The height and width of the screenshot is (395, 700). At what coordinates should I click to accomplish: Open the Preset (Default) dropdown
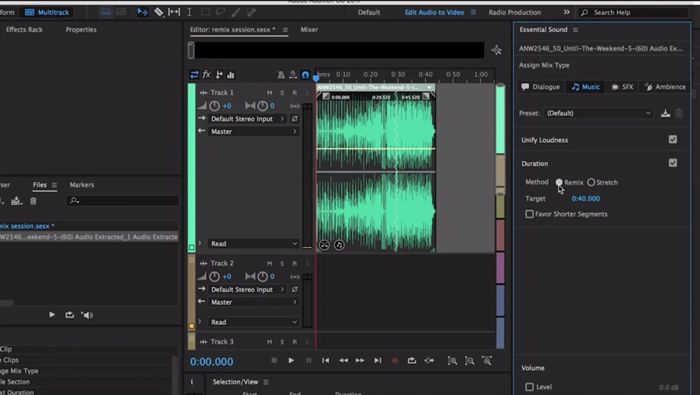coord(598,113)
